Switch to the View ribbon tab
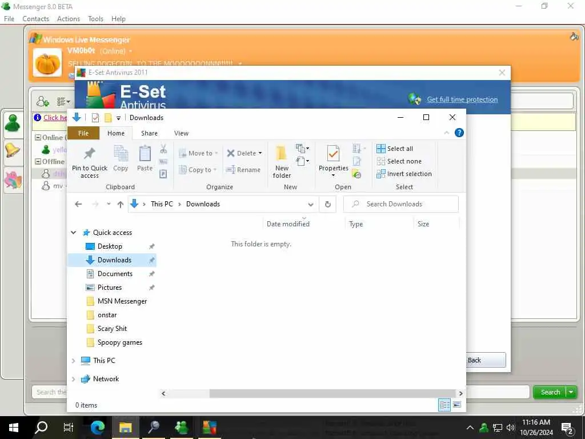 tap(181, 133)
